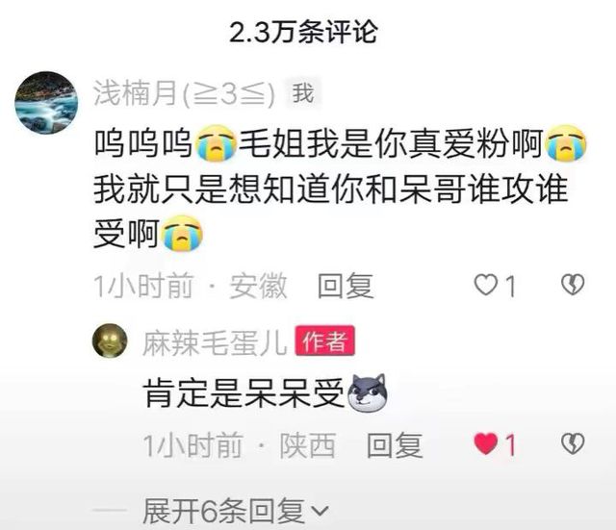This screenshot has width=616, height=530.
Task: Click the husky dog emoji in reply
Action: [x=368, y=393]
